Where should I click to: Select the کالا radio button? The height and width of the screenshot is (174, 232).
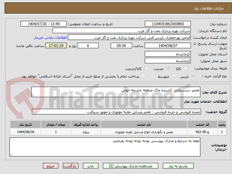click(186, 68)
